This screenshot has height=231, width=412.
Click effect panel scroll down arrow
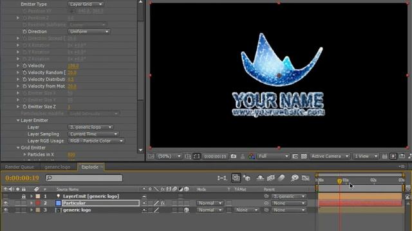pos(140,150)
